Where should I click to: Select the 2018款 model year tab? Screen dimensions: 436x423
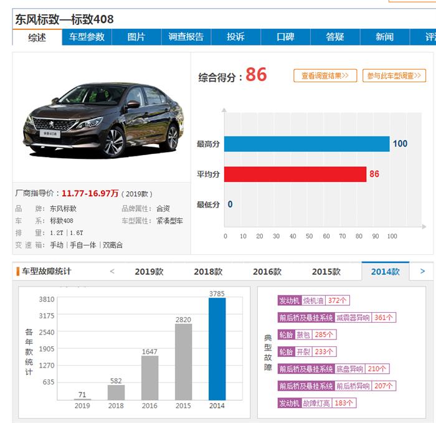click(x=208, y=272)
